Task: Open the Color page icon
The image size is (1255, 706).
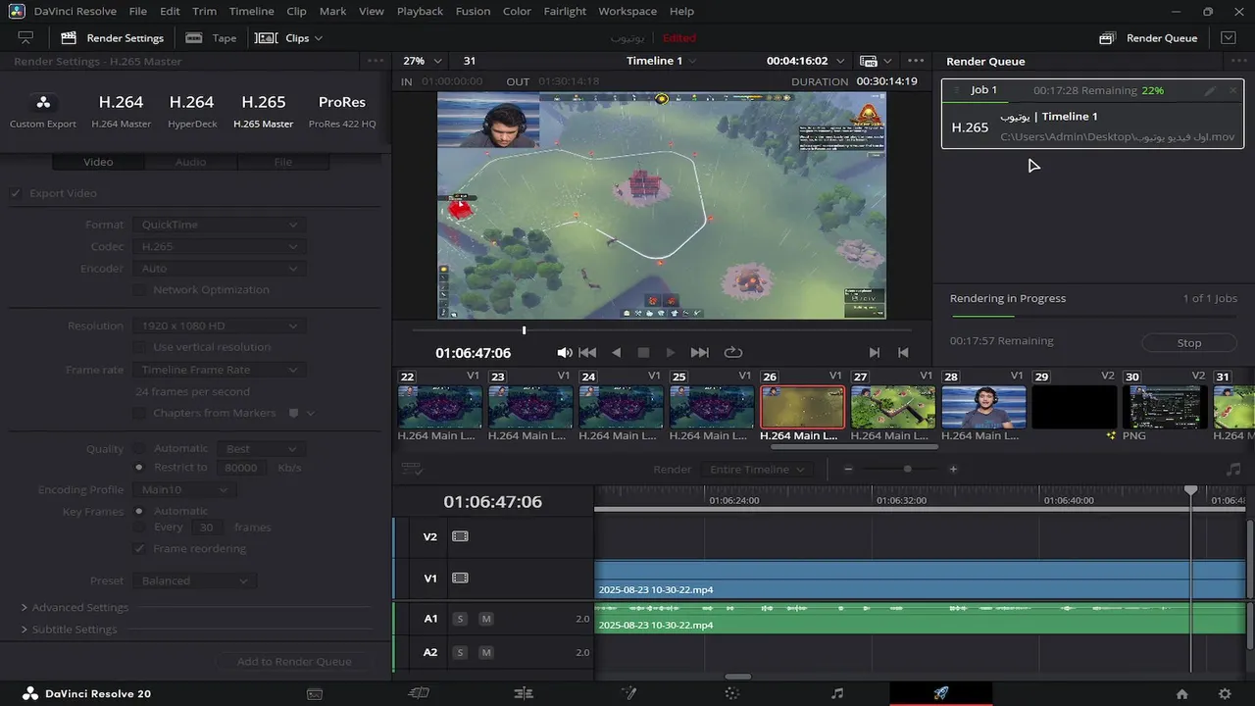Action: (x=731, y=693)
